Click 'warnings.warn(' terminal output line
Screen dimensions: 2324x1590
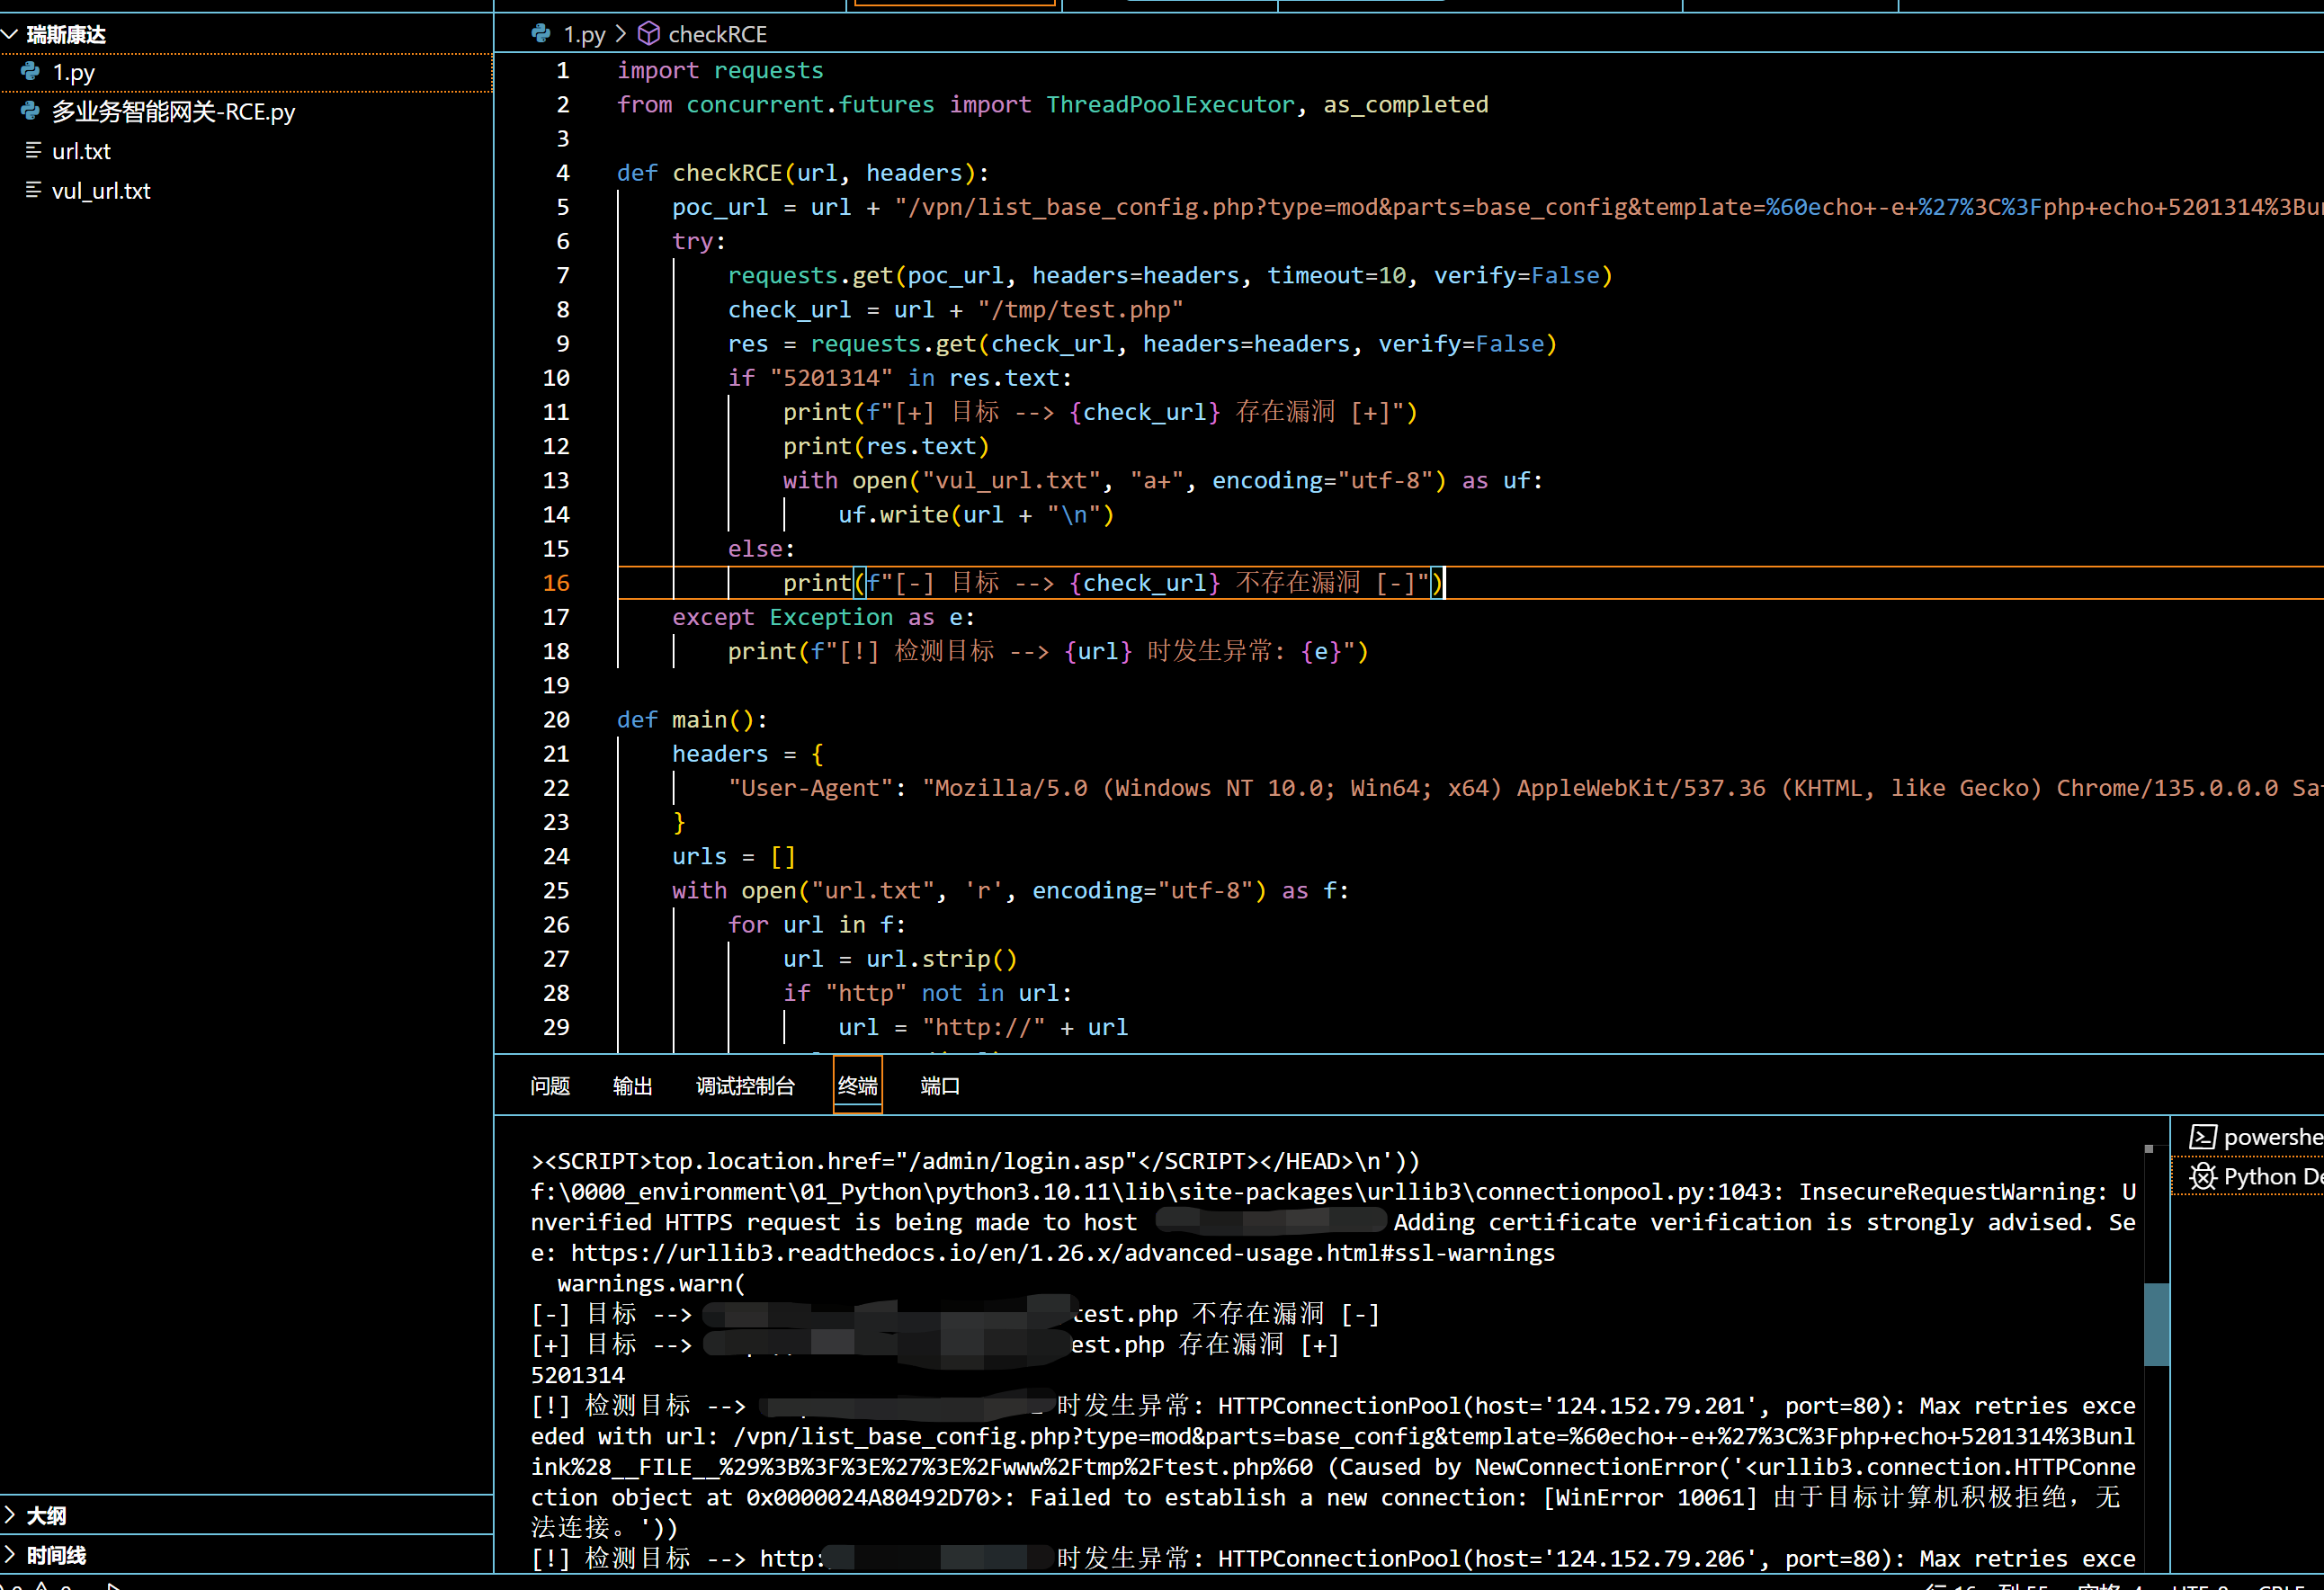(651, 1283)
